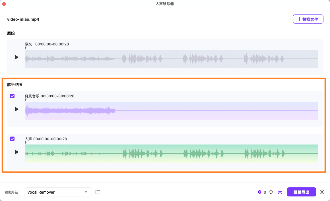Image resolution: width=330 pixels, height=201 pixels.
Task: Play the original 原始 audio track
Action: pos(16,57)
